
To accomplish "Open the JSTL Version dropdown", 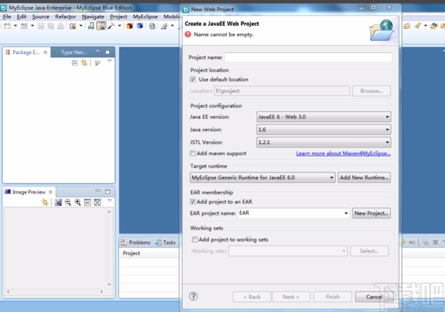I will coord(324,142).
